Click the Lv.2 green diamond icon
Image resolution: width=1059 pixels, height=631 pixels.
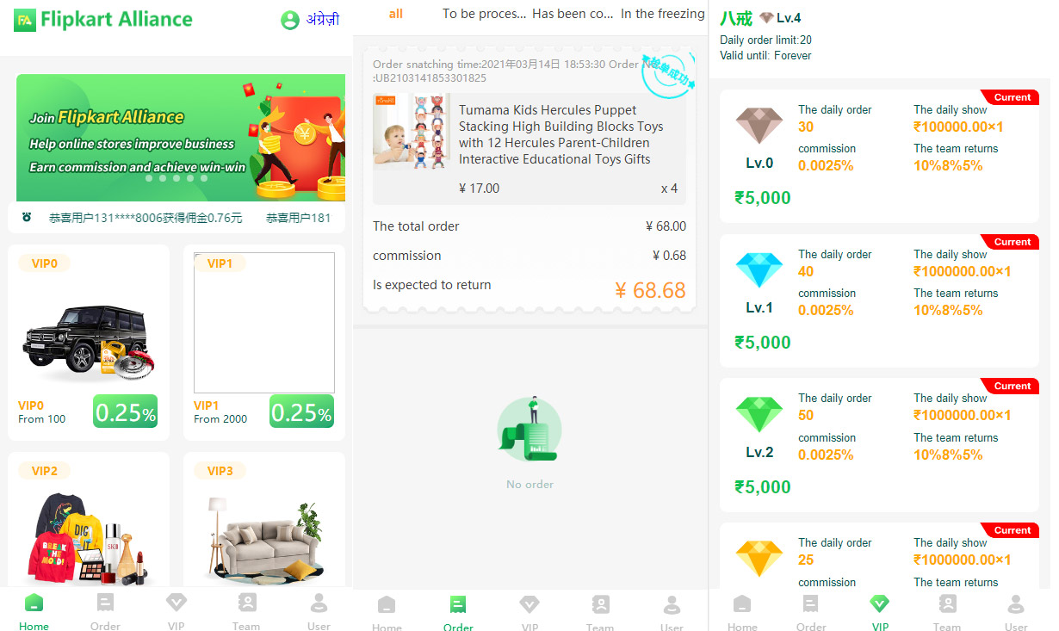(x=759, y=415)
